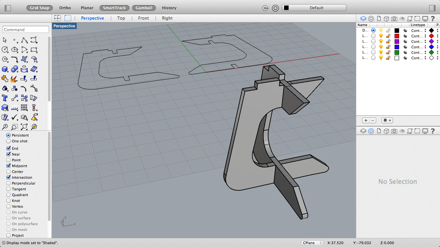440x247 pixels.
Task: Enable the History toggle
Action: 169,8
